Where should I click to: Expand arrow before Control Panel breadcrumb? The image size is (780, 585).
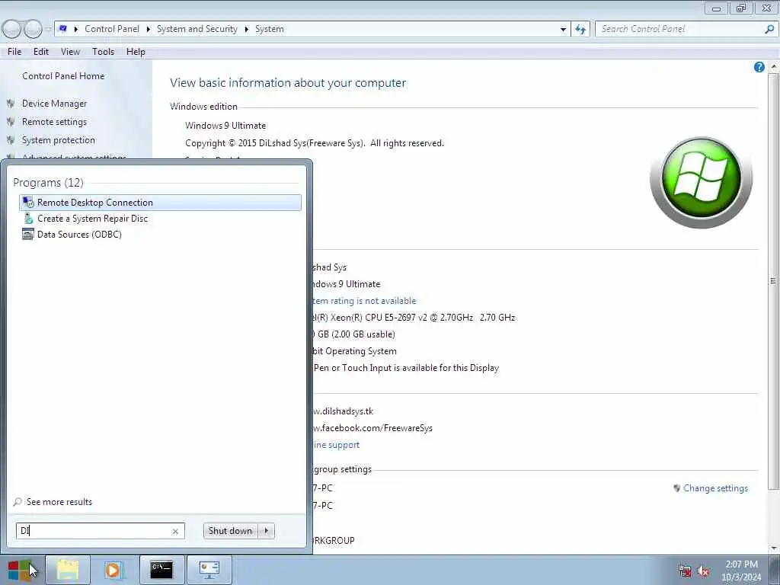(76, 30)
